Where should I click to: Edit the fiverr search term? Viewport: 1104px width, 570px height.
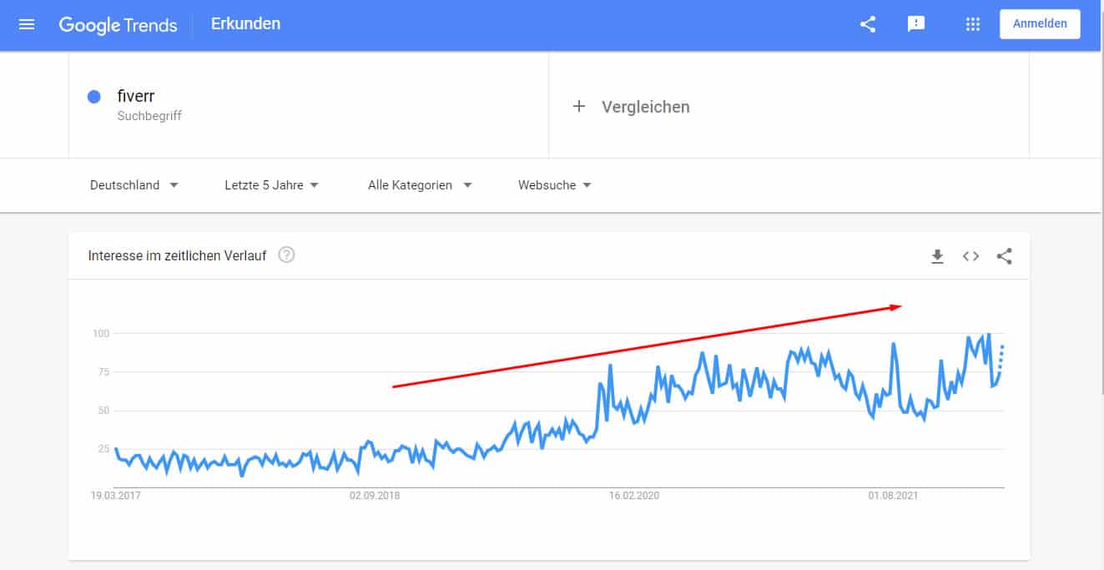pos(136,97)
